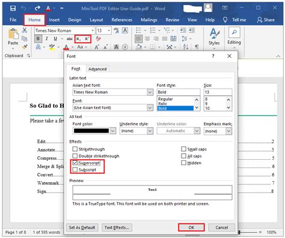Align text left in paragraph group
Image resolution: width=285 pixels, height=238 pixels.
point(139,39)
